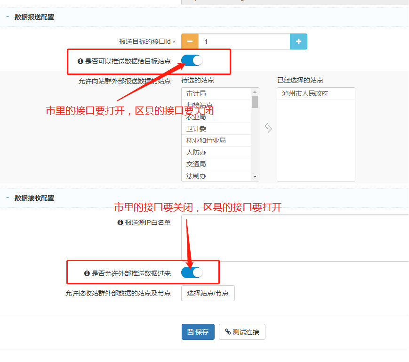Click the 测试连接 button

242,332
